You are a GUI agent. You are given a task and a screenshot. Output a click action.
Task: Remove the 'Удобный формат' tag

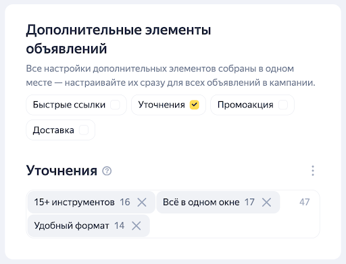[x=137, y=226]
